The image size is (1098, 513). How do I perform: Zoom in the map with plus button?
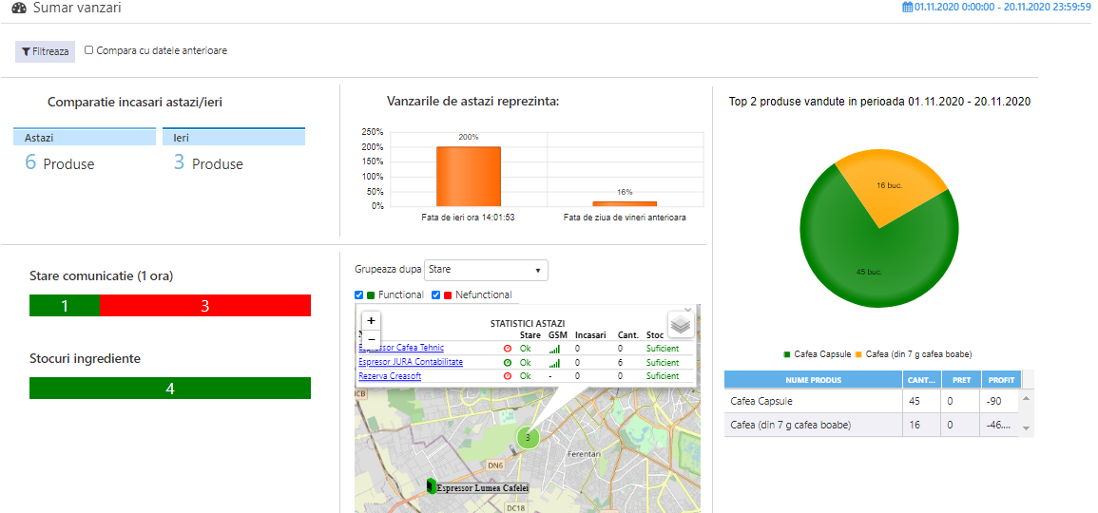371,320
